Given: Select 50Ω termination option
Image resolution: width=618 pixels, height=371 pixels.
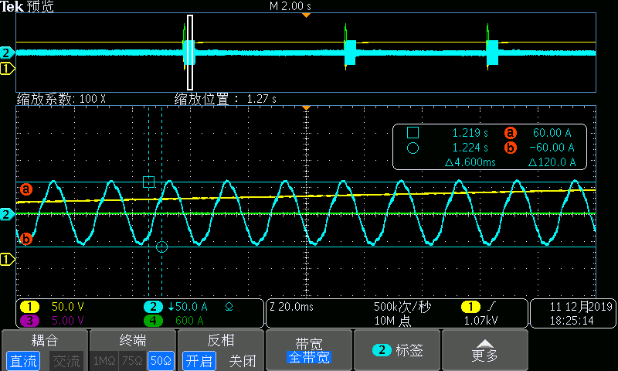Looking at the screenshot, I should tap(160, 360).
